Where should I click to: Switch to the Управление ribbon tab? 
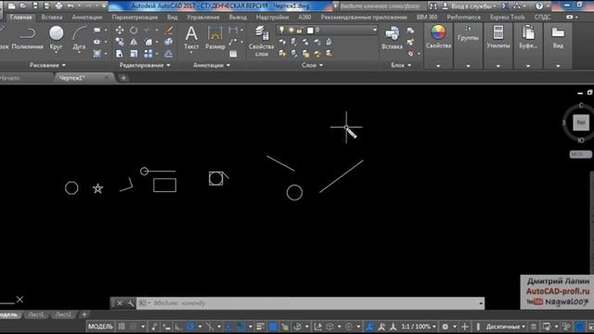point(203,18)
